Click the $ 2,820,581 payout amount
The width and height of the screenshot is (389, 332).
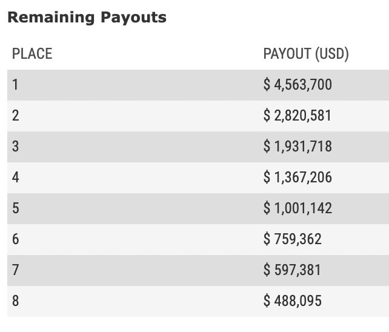point(298,115)
